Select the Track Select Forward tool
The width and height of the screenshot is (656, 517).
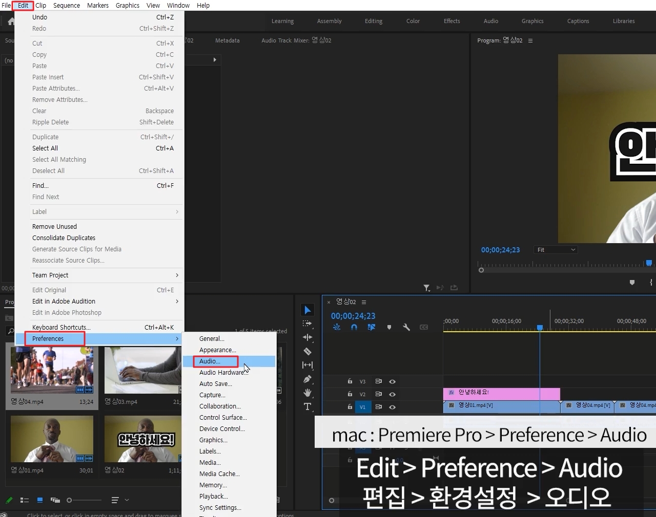click(307, 324)
